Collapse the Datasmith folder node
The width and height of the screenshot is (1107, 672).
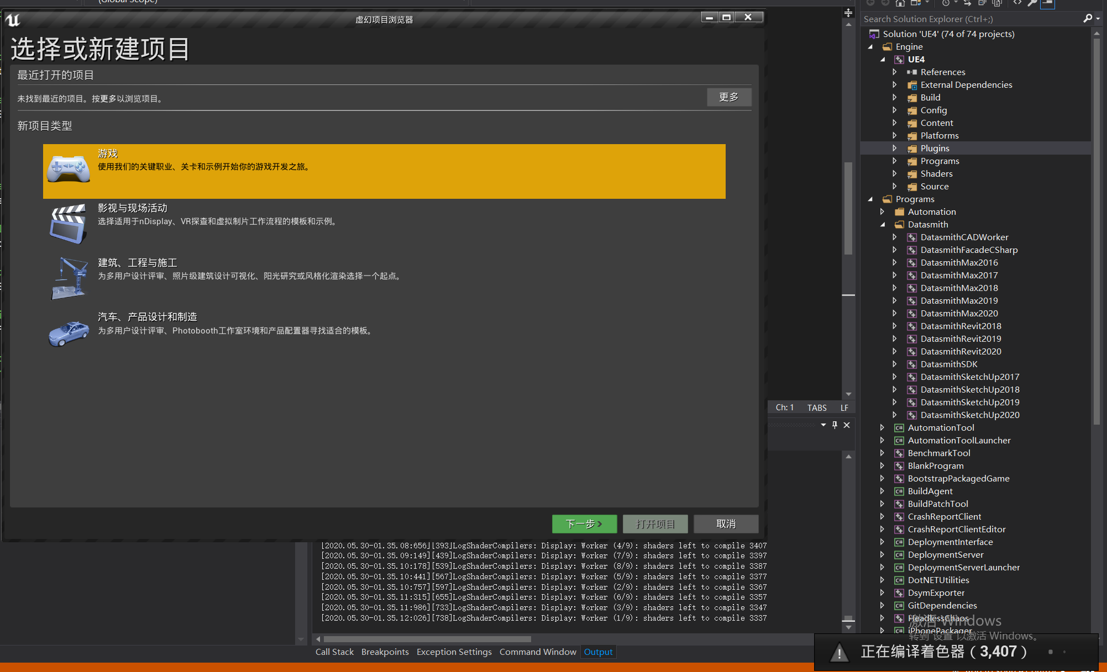click(883, 225)
